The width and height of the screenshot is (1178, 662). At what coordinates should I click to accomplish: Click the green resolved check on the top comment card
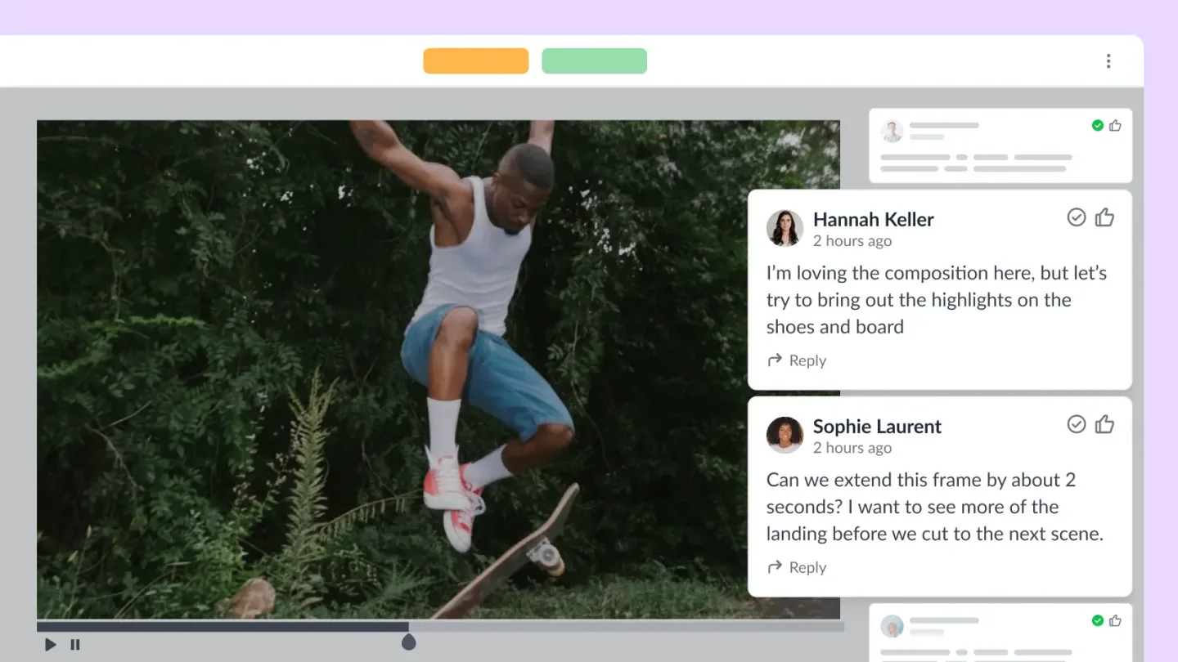click(x=1098, y=125)
